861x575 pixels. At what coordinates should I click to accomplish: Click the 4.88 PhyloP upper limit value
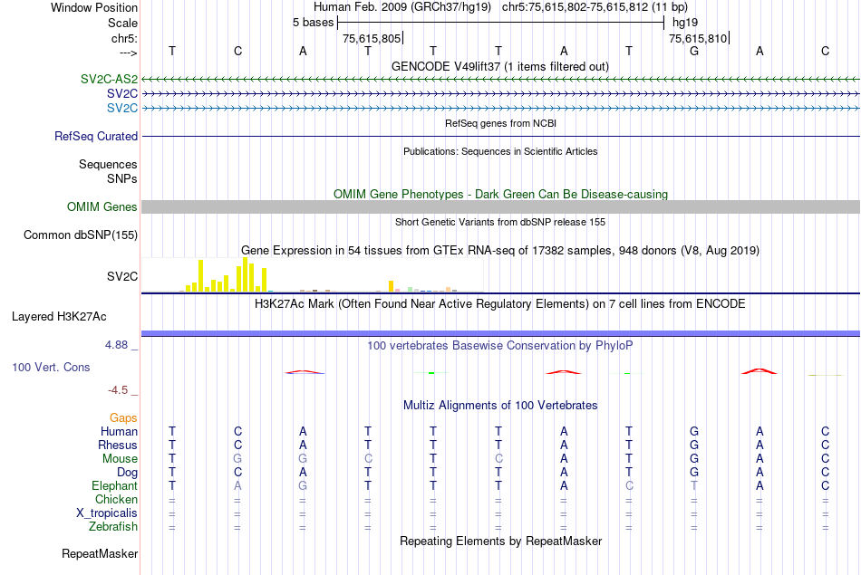tap(116, 345)
